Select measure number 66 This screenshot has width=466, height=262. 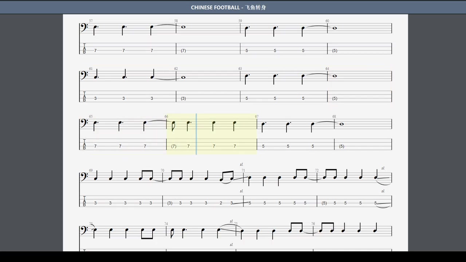[x=166, y=116]
